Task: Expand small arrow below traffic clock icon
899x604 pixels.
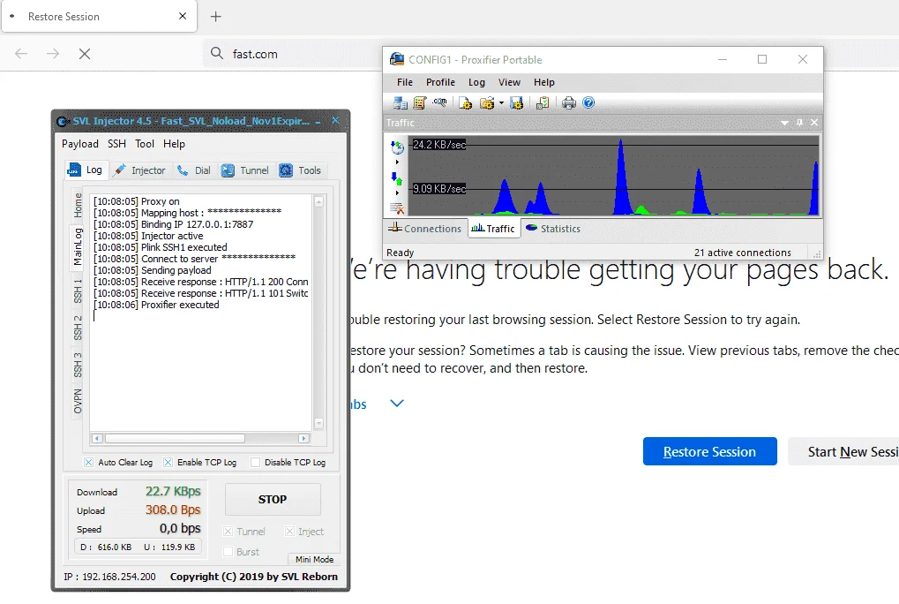Action: 397,162
